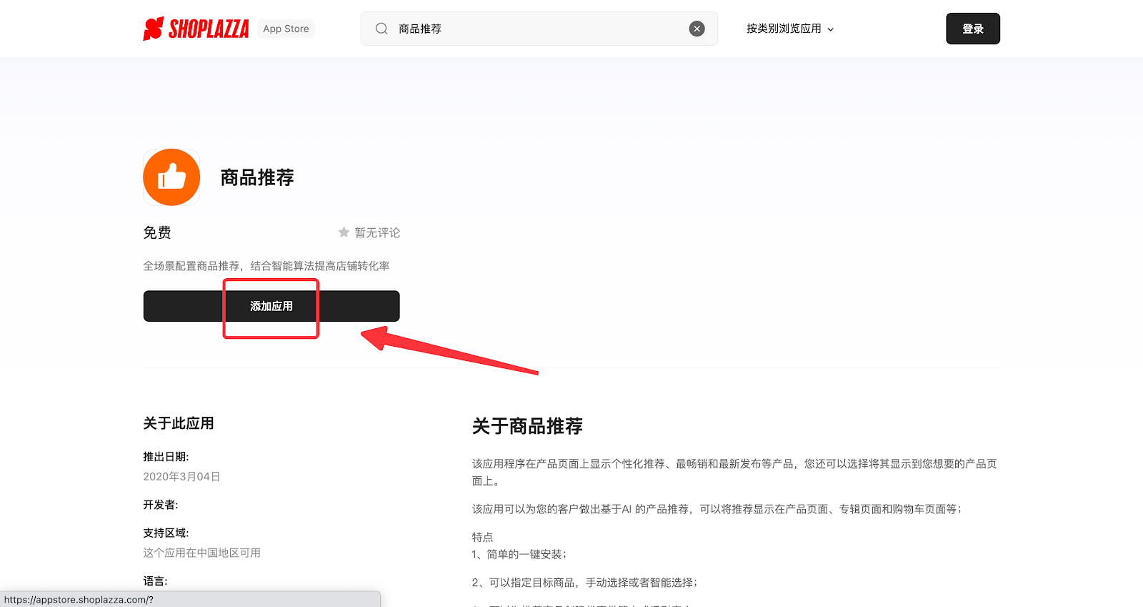Click the rating star icon

[x=344, y=232]
